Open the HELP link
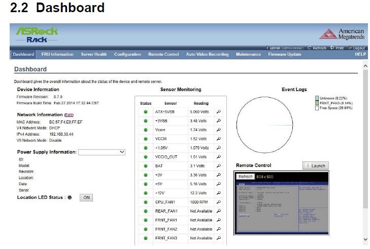370x249 pixels. coord(360,54)
